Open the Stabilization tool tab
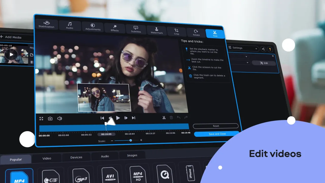This screenshot has width=325, height=183. pos(46,24)
